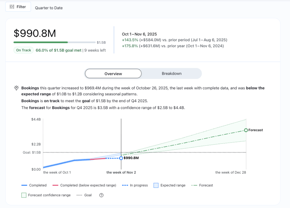Click the Quarter to Date label
The width and height of the screenshot is (290, 208).
(49, 8)
